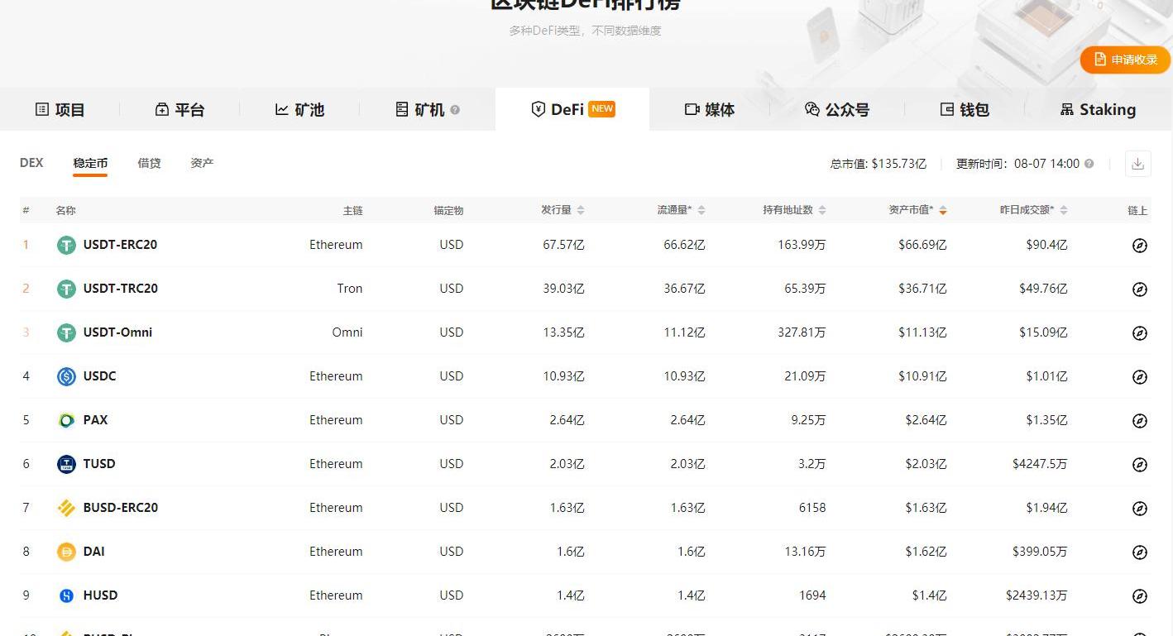Click the $2439.13万 volume value
The height and width of the screenshot is (636, 1173).
click(x=1037, y=595)
